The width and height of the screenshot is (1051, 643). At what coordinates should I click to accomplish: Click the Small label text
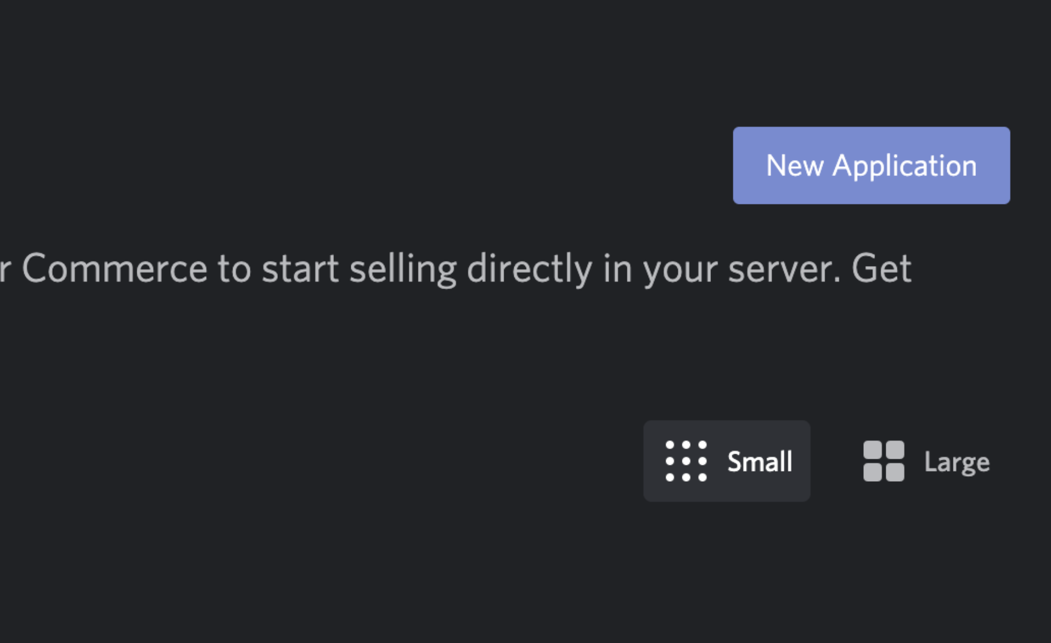[x=759, y=460]
